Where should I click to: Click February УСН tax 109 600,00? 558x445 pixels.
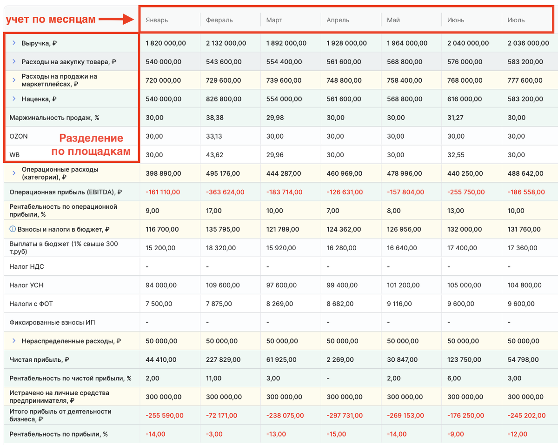[223, 285]
